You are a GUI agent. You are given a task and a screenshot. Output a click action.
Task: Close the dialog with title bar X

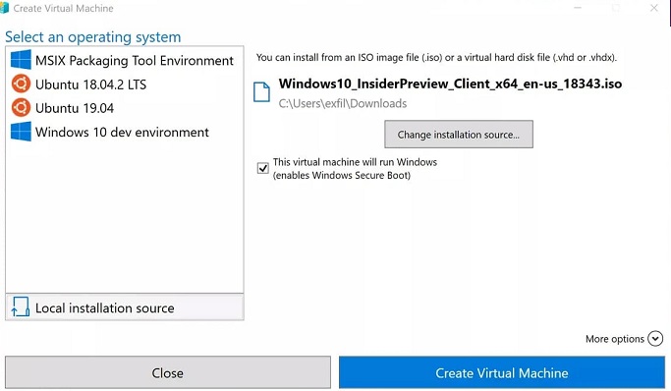click(x=654, y=8)
